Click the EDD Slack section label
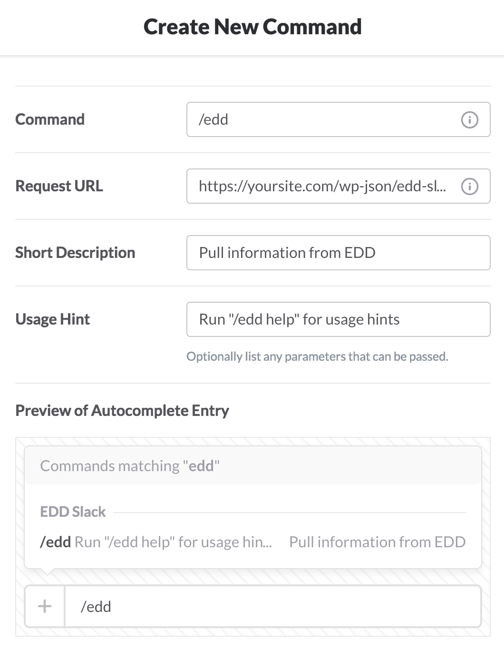The height and width of the screenshot is (651, 504). point(73,512)
